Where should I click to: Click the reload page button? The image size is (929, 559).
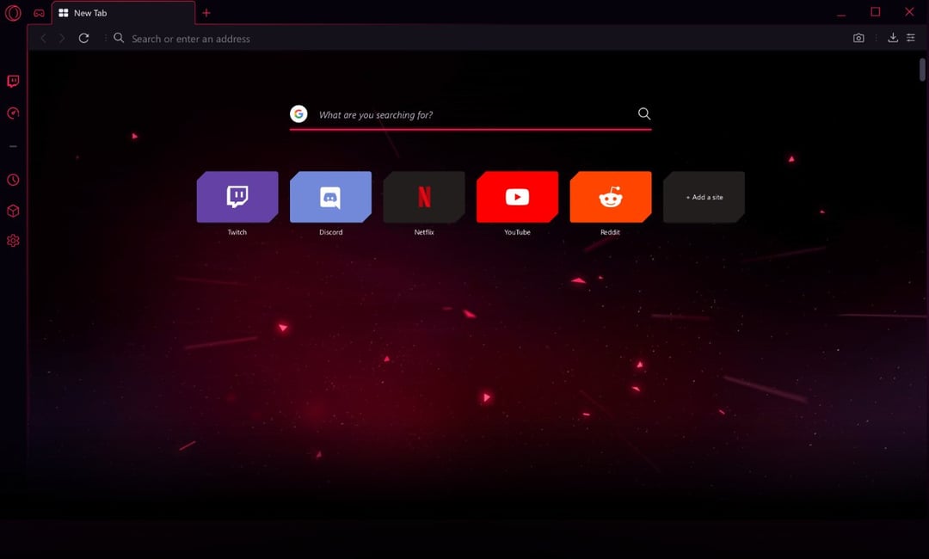(83, 38)
